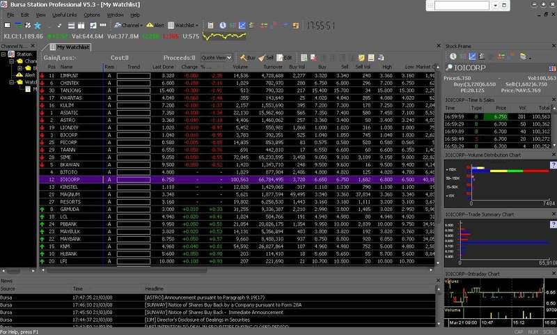This screenshot has width=557, height=335.
Task: Close the IOICORP Time & Sales pane
Action: tap(554, 100)
